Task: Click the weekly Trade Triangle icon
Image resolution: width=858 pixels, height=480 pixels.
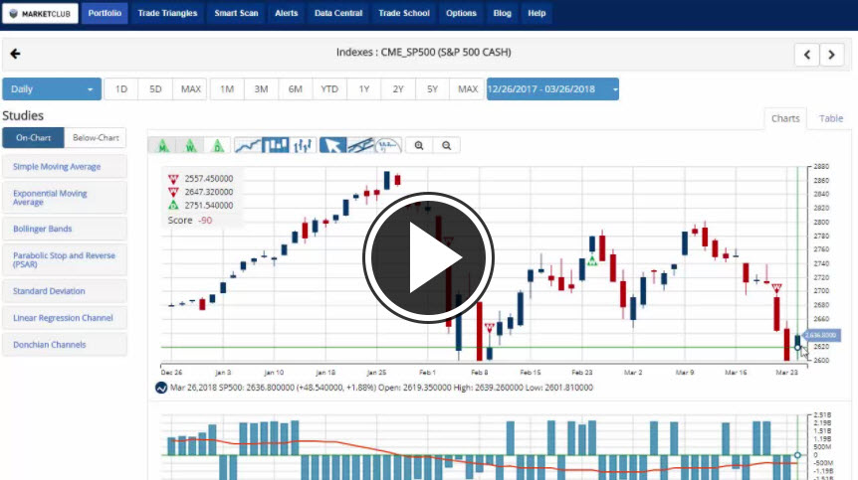Action: pos(189,145)
